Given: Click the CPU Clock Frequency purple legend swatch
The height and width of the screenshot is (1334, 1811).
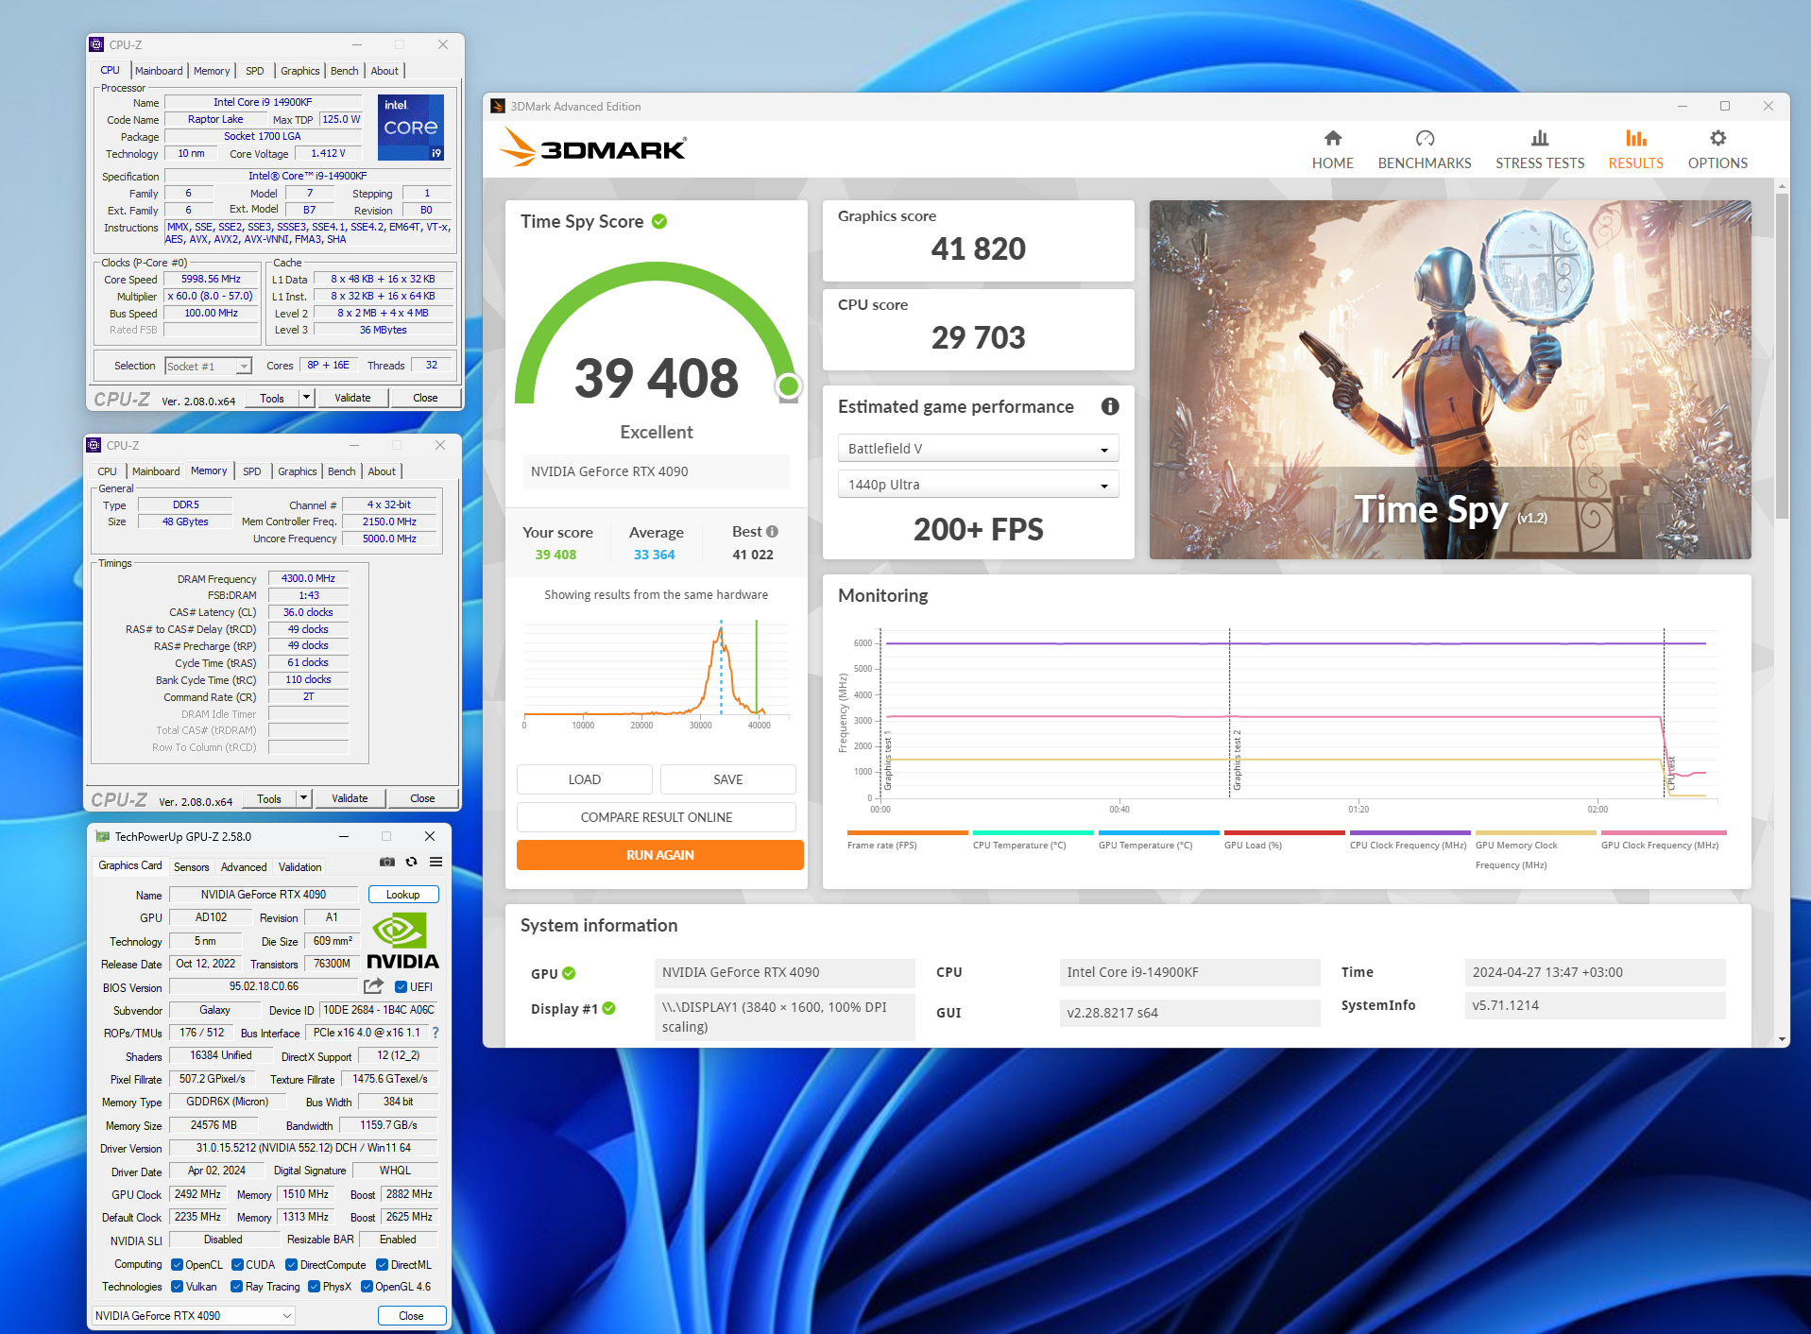Looking at the screenshot, I should coord(1410,832).
